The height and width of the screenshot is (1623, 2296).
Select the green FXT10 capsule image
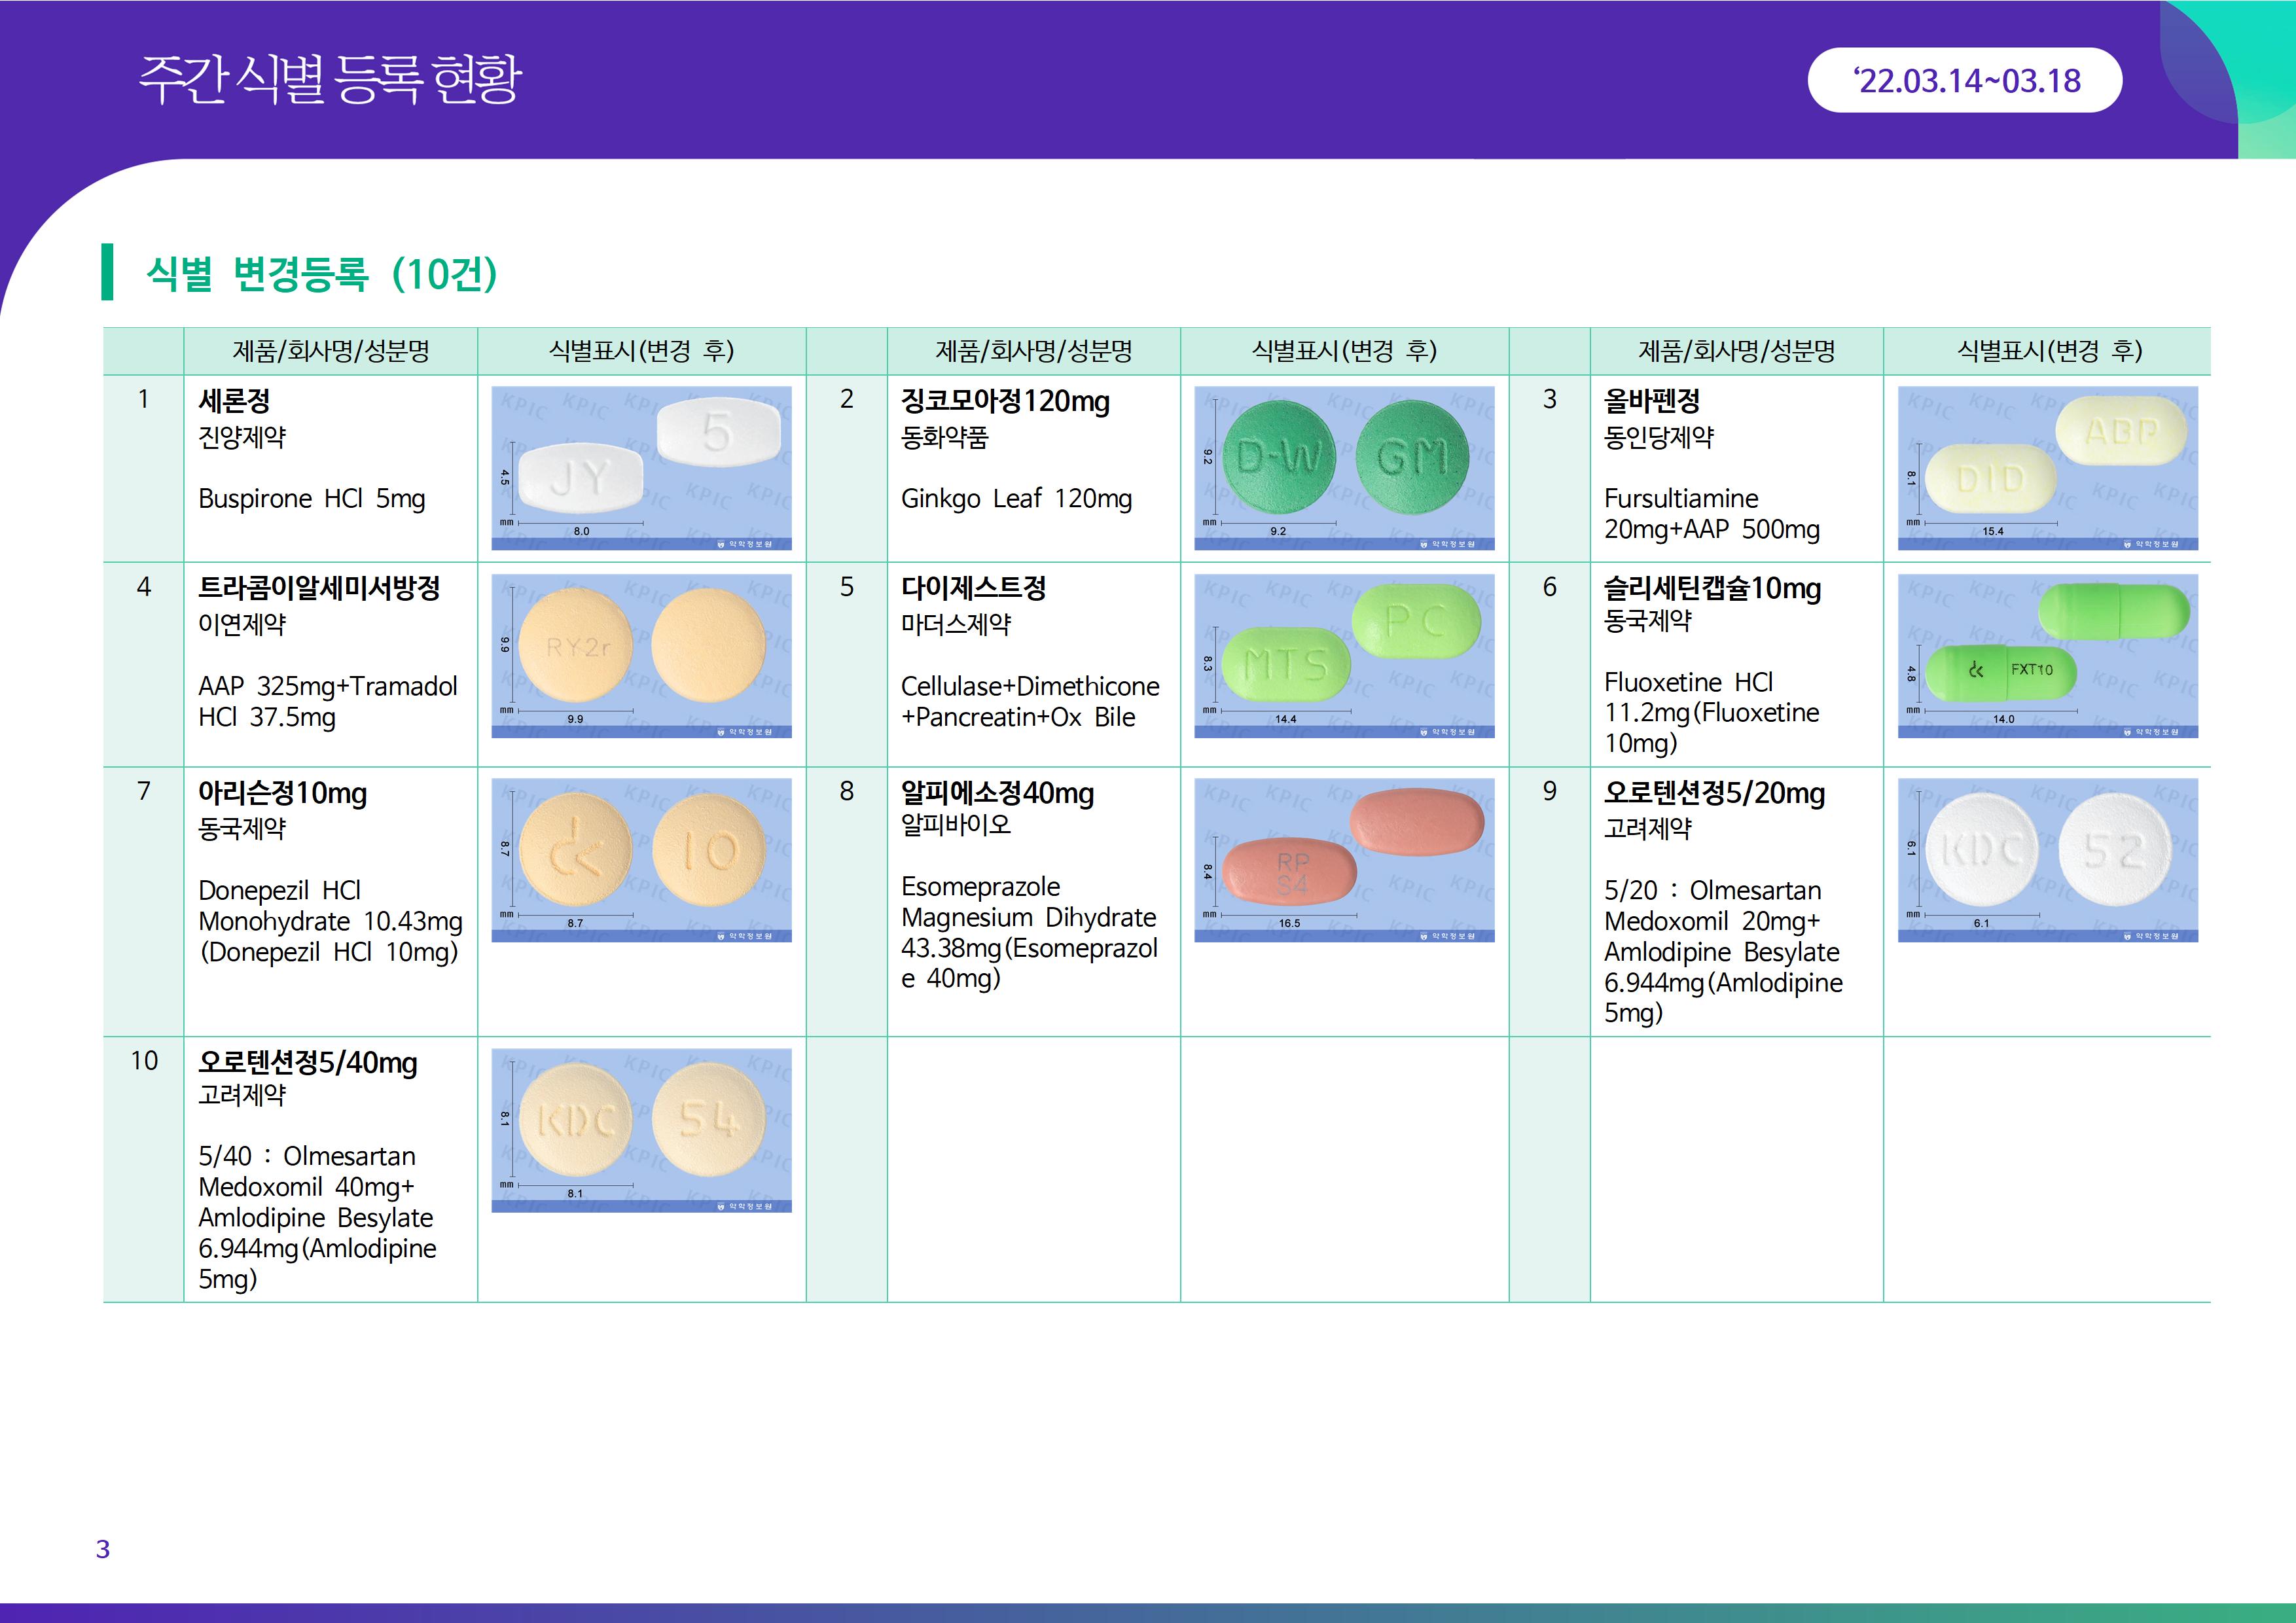point(2047,655)
